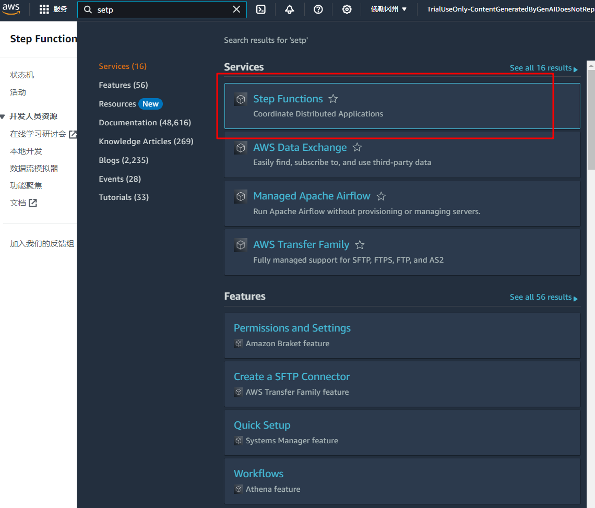Screen dimensions: 595x508
Task: Open the AWS Data Exchange link
Action: tap(300, 147)
